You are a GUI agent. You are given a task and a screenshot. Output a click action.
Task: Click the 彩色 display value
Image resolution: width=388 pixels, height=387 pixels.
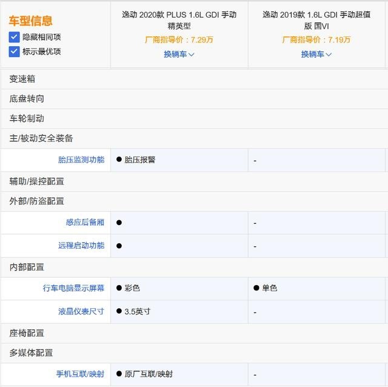pyautogui.click(x=132, y=288)
